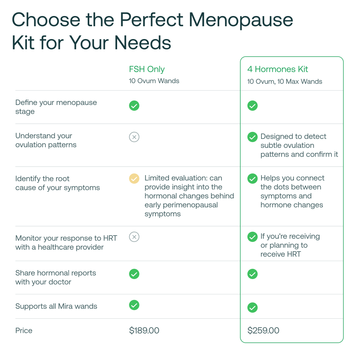The height and width of the screenshot is (352, 352).
Task: Select the 4 Hormones Kit heading
Action: 277,69
